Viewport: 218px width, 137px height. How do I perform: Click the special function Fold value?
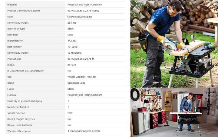(70, 113)
